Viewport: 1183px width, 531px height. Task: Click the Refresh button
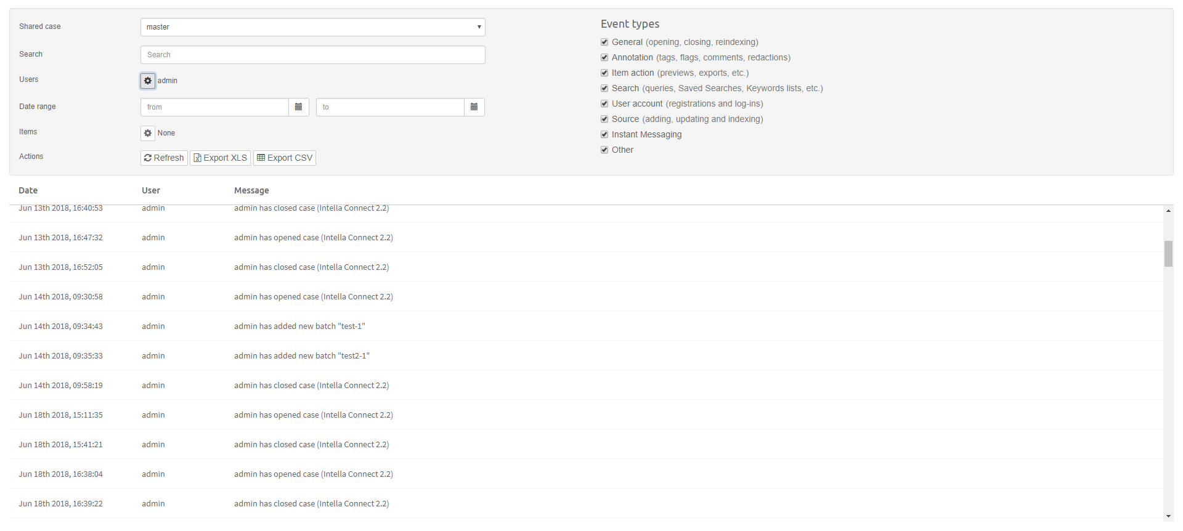point(164,158)
